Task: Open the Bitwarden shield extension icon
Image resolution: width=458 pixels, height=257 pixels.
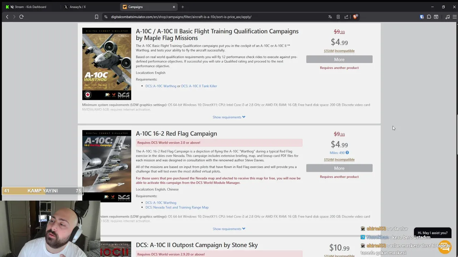Action: (422, 17)
